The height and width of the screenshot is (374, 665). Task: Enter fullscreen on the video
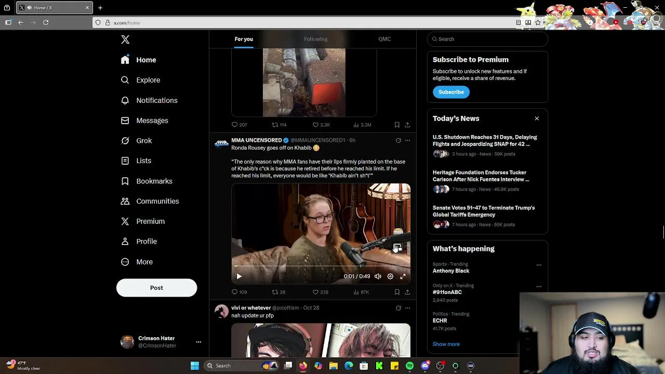coord(403,276)
